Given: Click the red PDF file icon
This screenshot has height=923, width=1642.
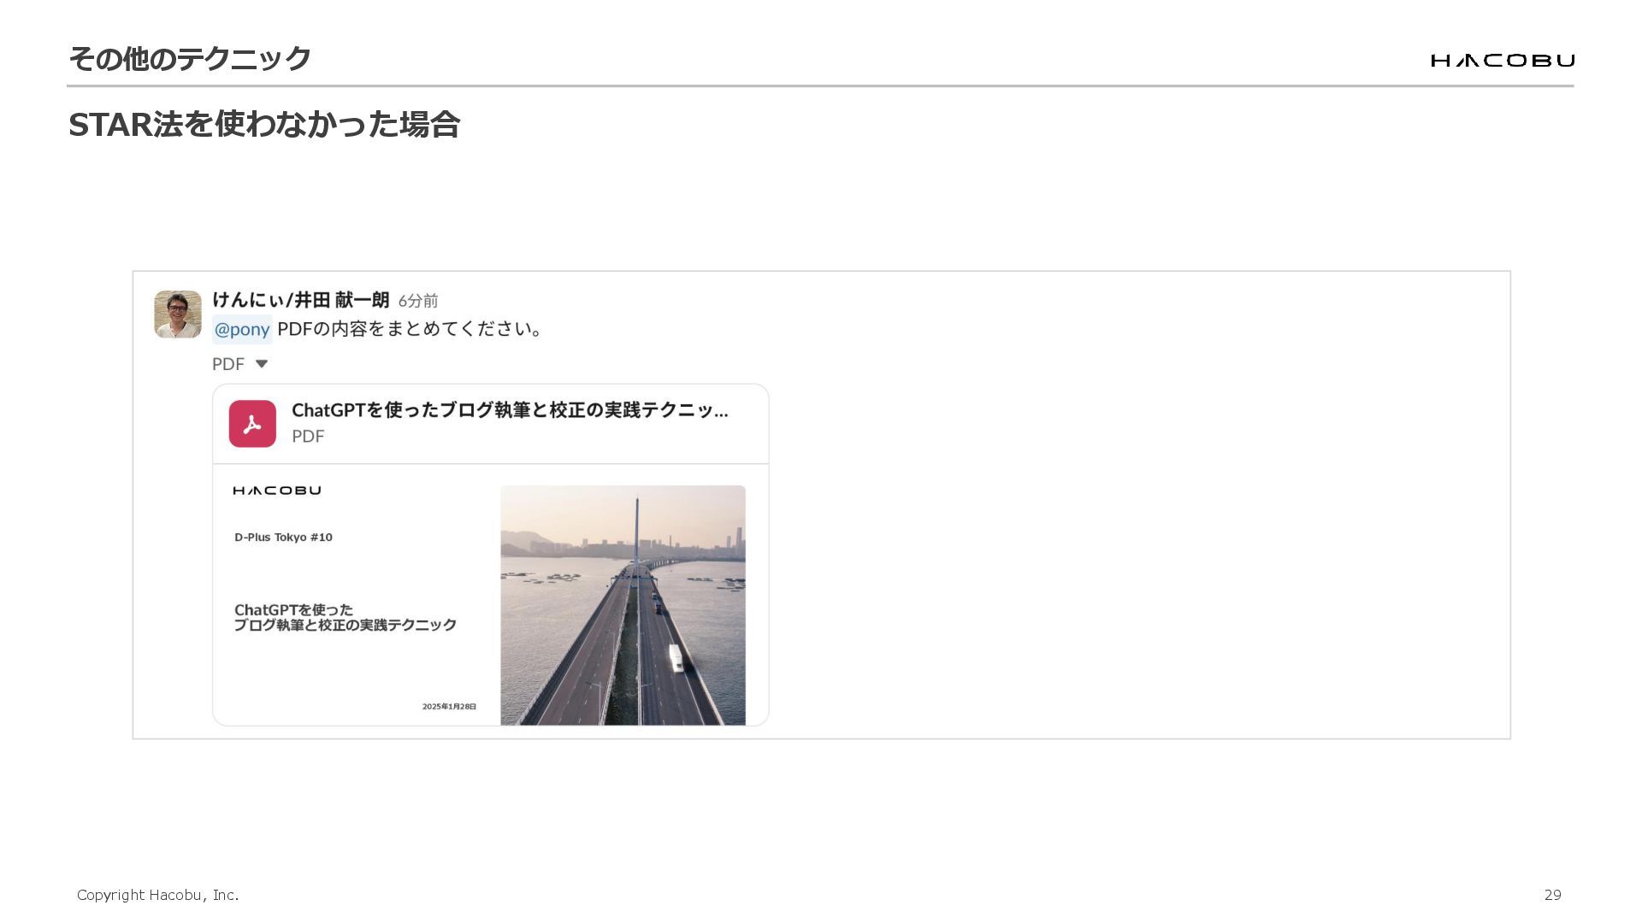Looking at the screenshot, I should (252, 424).
